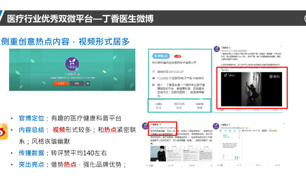Click the blue 微博认证 badge
Viewport: 306px width, 193px height.
(161, 56)
